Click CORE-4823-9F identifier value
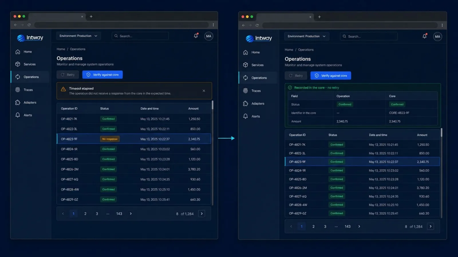458x257 pixels. [399, 113]
